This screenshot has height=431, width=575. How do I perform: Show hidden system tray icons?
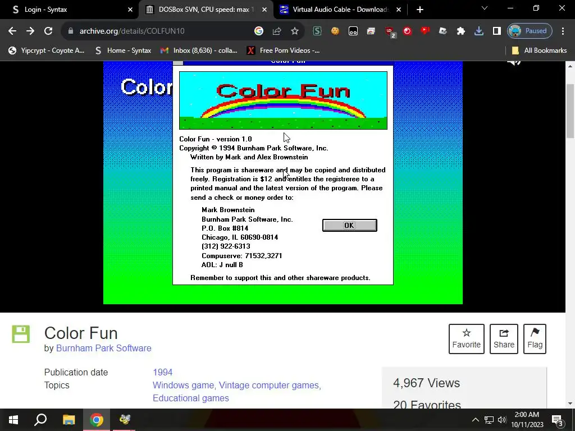pos(475,420)
